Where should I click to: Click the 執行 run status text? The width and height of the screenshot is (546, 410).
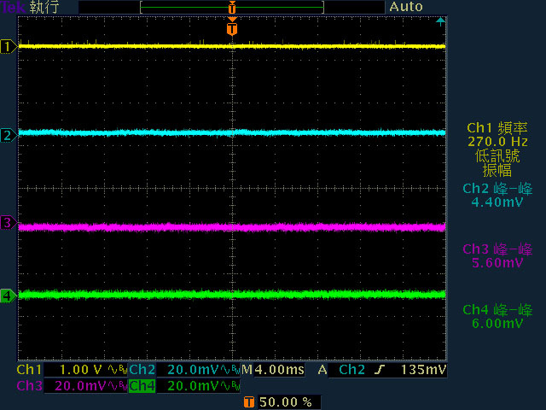pyautogui.click(x=44, y=7)
